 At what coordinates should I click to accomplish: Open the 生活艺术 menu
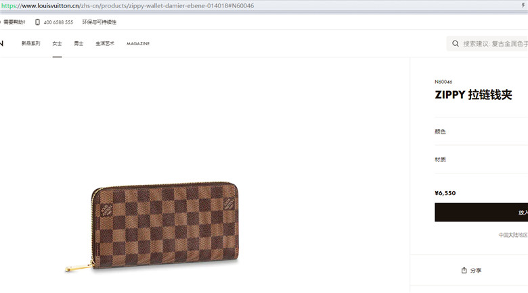[x=105, y=44]
